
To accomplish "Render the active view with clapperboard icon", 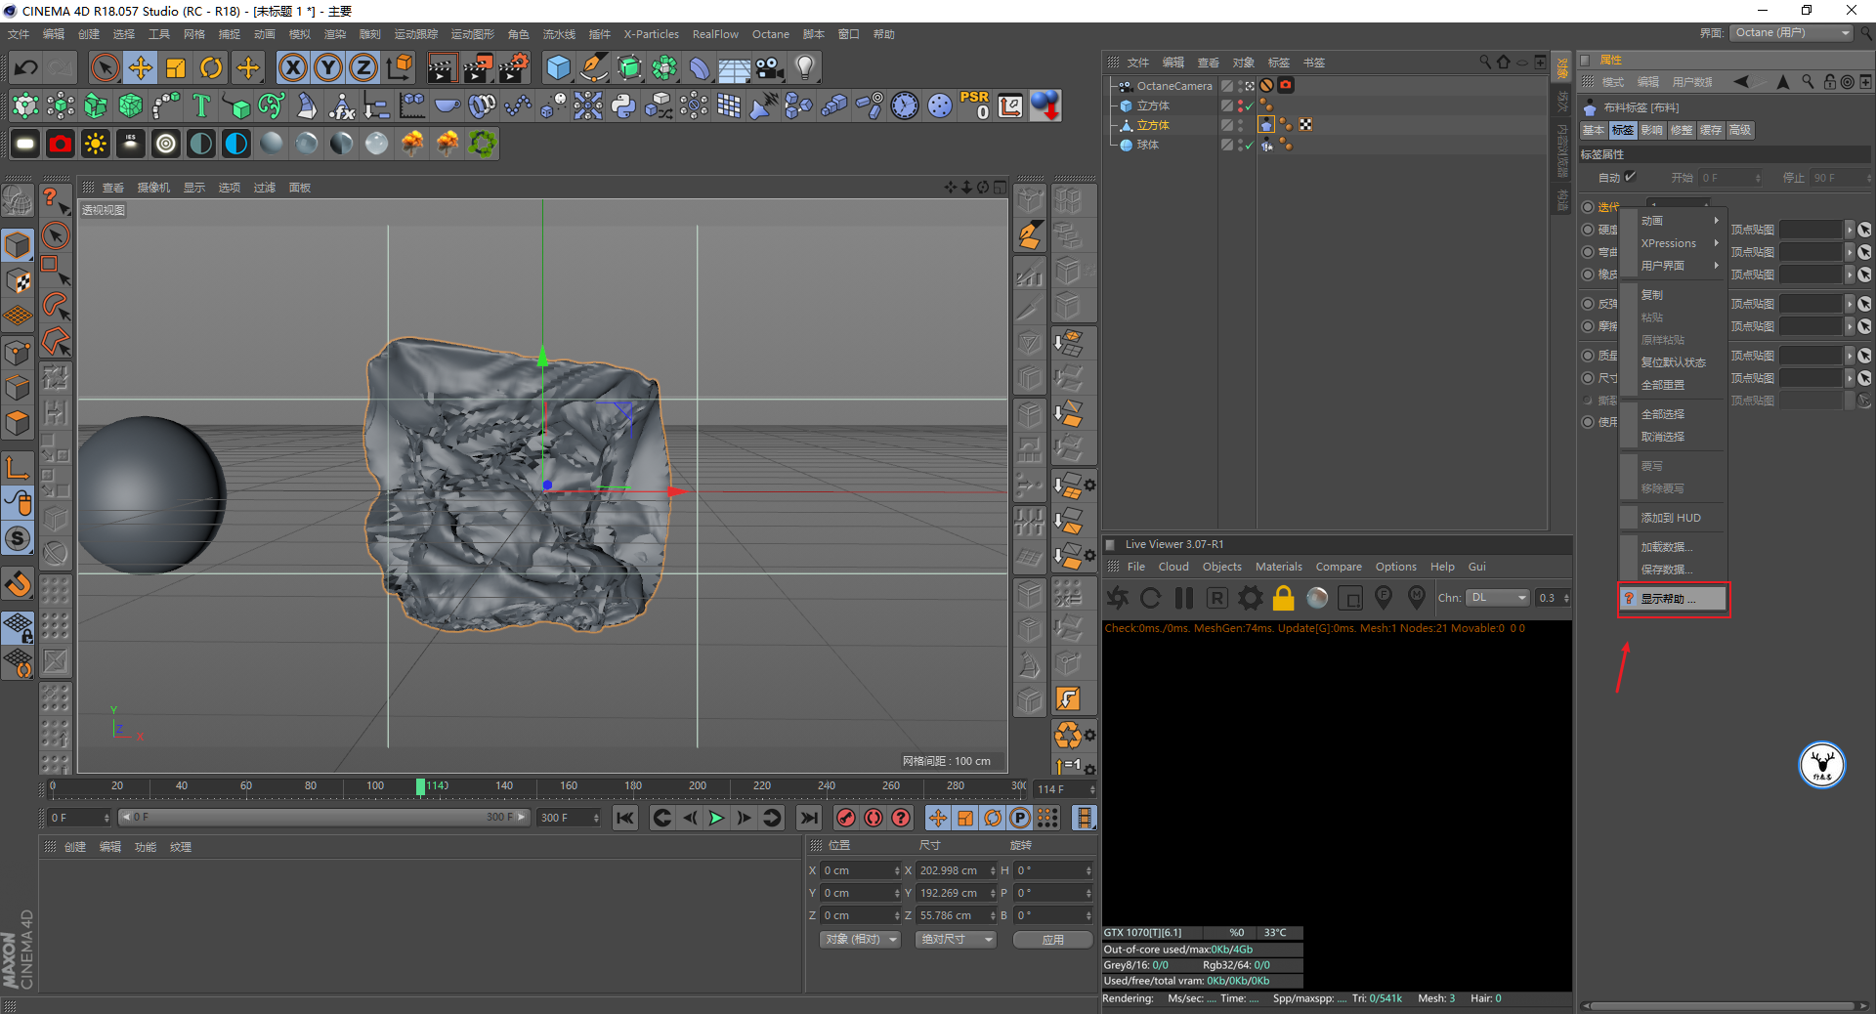I will click(442, 67).
